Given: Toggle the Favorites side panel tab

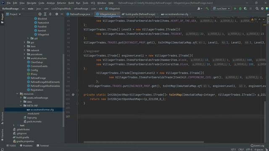Looking at the screenshot, I should (x=2, y=135).
